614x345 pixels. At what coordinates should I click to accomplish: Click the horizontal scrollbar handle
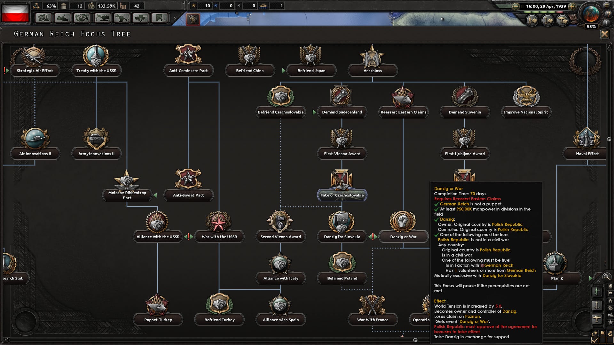pos(415,340)
